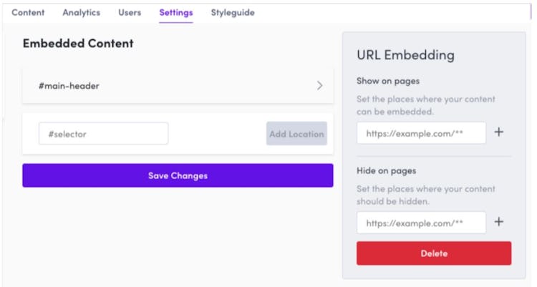Click the Embedded Content heading

[x=78, y=44]
